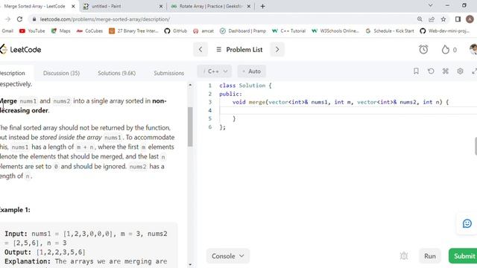This screenshot has height=268, width=477.
Task: Open the CoCubes bookmark
Action: pyautogui.click(x=89, y=31)
